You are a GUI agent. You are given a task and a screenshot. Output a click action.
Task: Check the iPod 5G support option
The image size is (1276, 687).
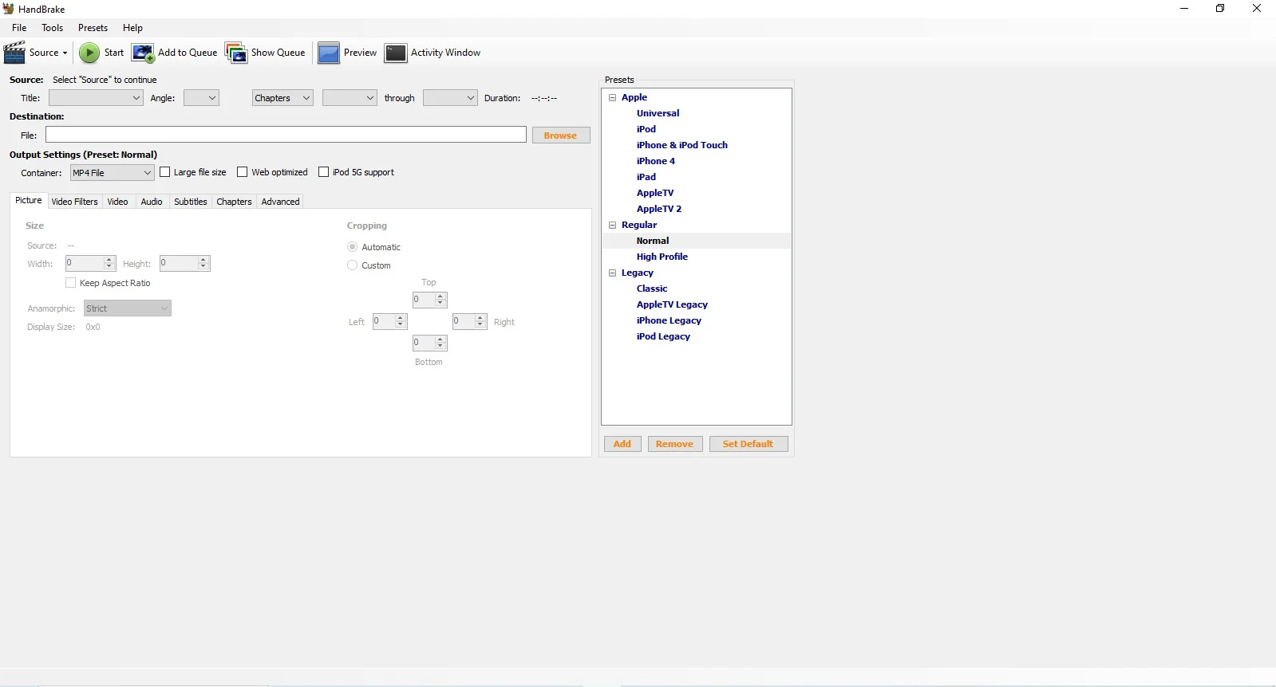pyautogui.click(x=324, y=172)
